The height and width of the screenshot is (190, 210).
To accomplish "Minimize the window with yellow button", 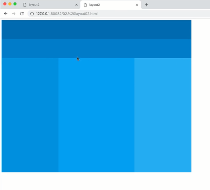I will pyautogui.click(x=10, y=4).
